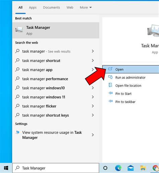This screenshot has height=173, width=159.
Task: Open the Windows Start button
Action: [6, 168]
